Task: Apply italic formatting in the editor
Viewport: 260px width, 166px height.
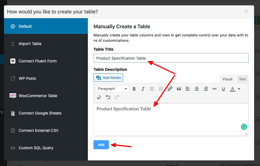Action: [x=143, y=89]
